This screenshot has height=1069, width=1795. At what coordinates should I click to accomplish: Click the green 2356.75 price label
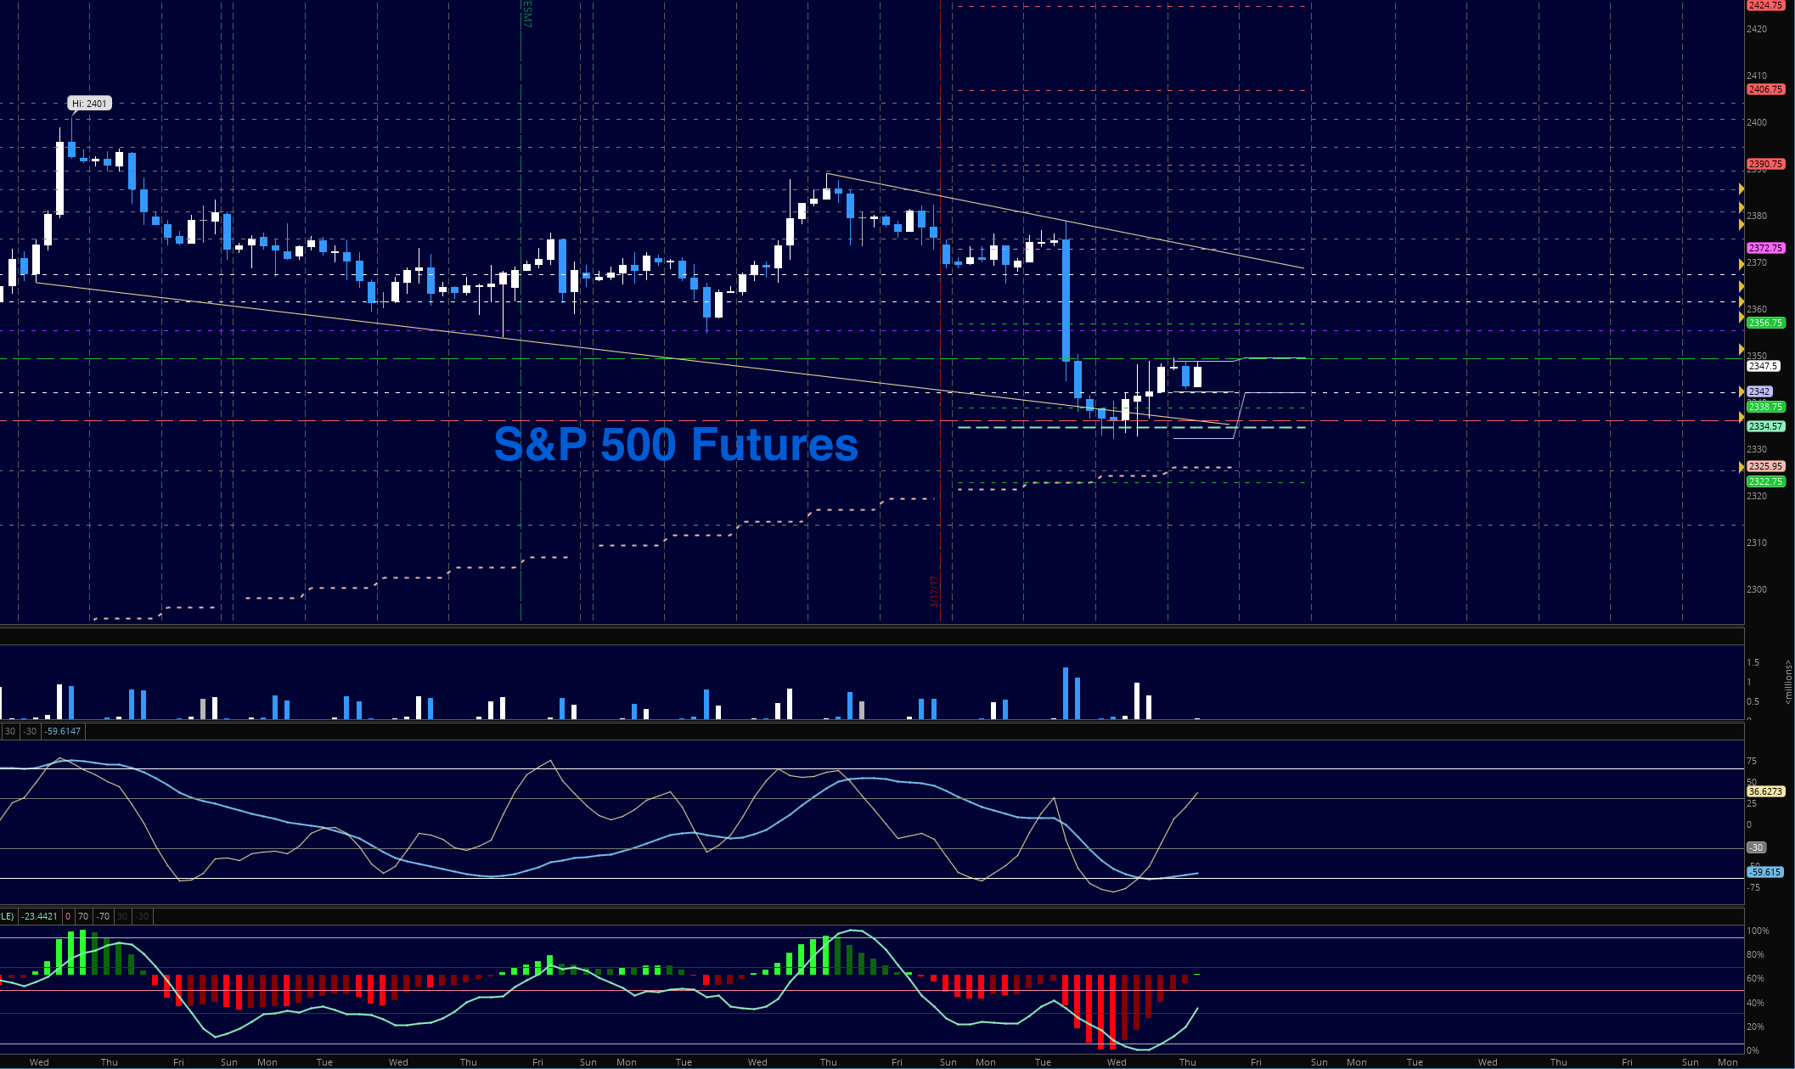[1764, 323]
